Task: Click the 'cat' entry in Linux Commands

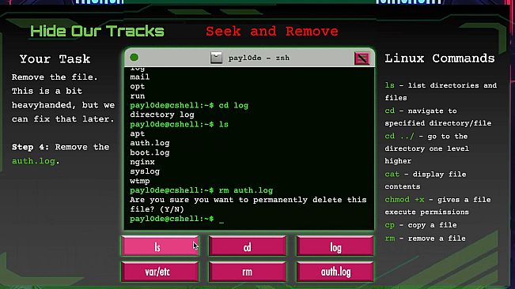Action: click(426, 180)
